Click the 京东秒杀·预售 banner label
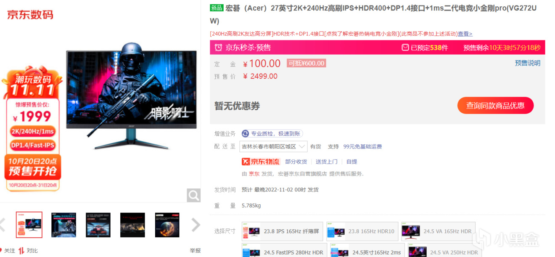 tap(248, 48)
